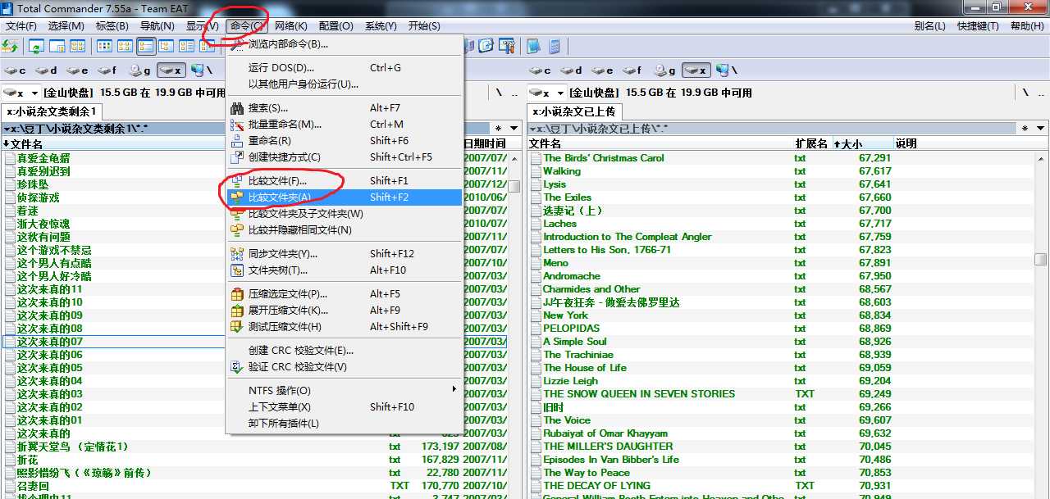Image resolution: width=1050 pixels, height=499 pixels.
Task: Select the tab x:小说杂文类剩余1
Action: [52, 111]
